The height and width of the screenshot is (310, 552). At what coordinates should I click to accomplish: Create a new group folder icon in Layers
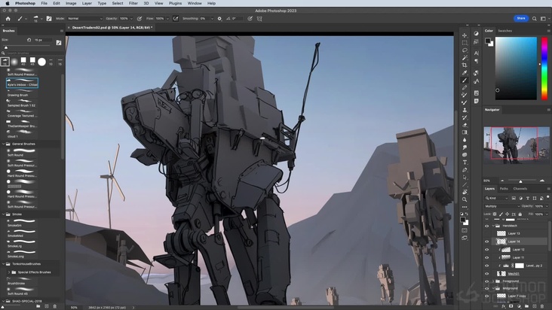click(x=526, y=306)
